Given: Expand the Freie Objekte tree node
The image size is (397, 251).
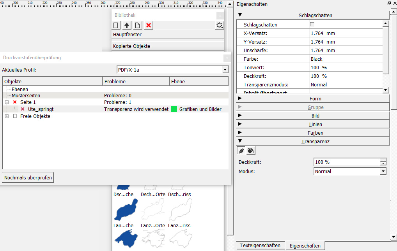Looking at the screenshot, I should (x=7, y=116).
